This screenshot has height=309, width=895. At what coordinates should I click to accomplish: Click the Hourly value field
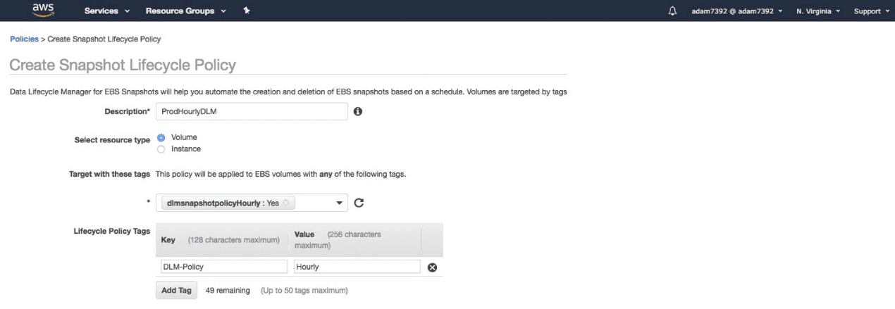click(357, 267)
